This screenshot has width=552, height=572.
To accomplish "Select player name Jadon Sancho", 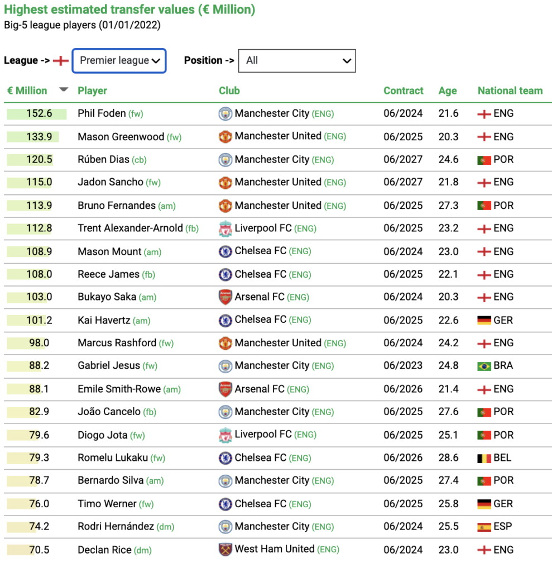I will pos(111,182).
